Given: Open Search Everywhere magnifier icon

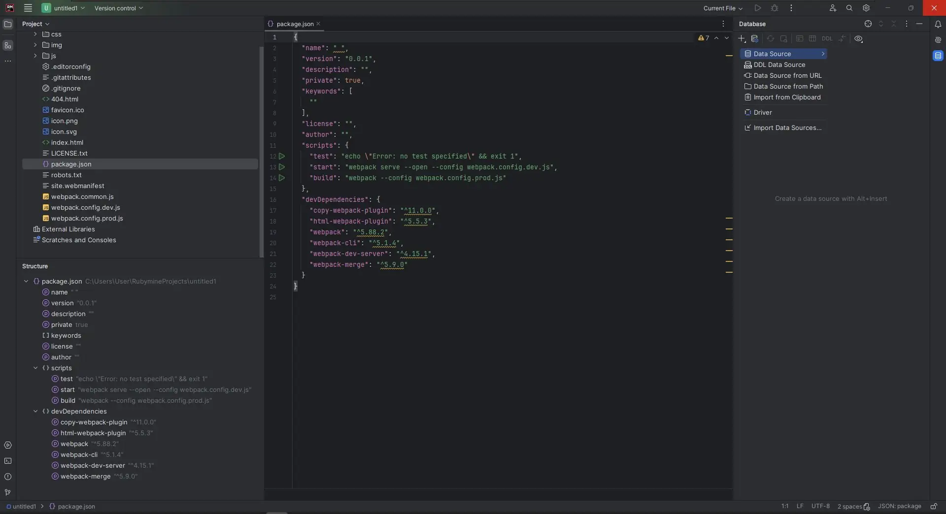Looking at the screenshot, I should coord(849,8).
